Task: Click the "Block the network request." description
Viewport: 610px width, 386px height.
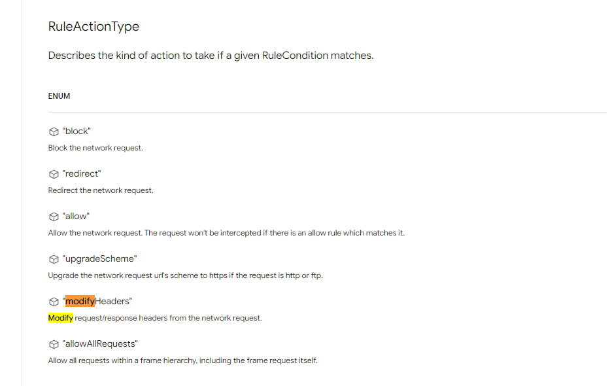Action: point(95,148)
